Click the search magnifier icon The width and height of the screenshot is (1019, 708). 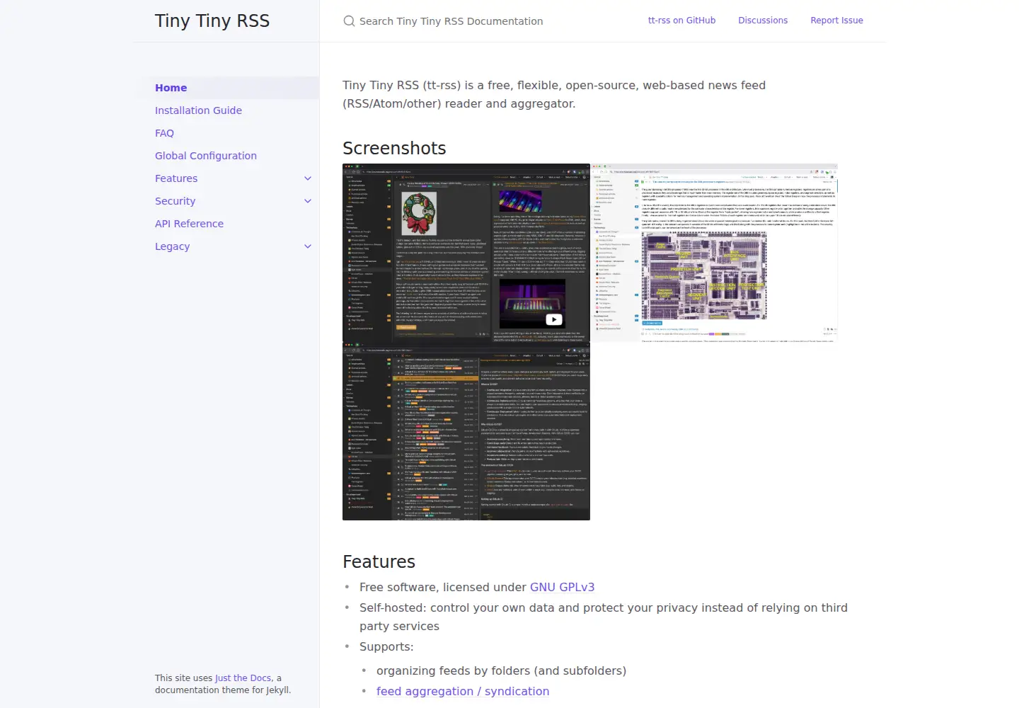(x=349, y=21)
